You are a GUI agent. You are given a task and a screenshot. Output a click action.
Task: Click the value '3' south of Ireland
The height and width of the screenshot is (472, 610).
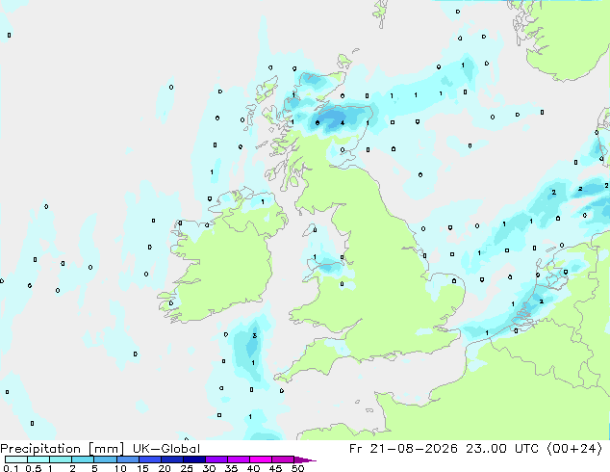pos(254,335)
